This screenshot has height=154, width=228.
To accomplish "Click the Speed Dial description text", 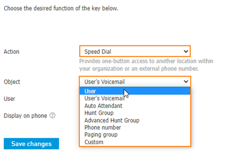I will pos(146,65).
